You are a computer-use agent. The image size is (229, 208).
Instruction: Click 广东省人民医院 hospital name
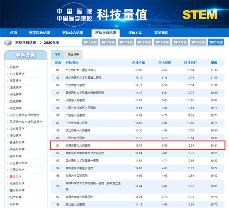tap(75, 115)
